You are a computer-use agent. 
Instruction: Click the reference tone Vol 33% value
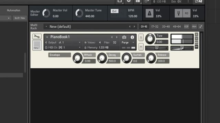(x=196, y=16)
